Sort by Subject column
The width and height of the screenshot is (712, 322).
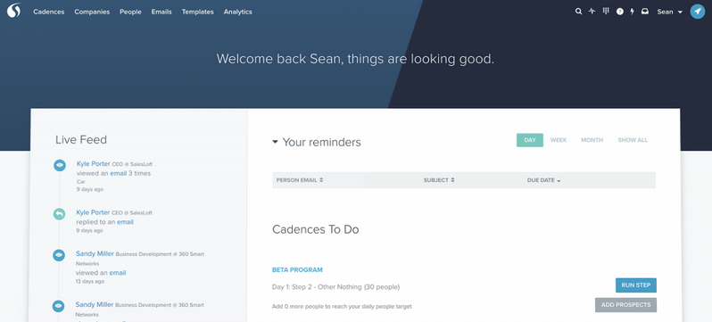[439, 180]
